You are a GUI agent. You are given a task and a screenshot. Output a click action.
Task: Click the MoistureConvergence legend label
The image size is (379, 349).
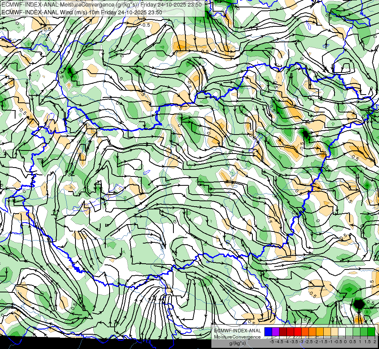click(x=237, y=337)
